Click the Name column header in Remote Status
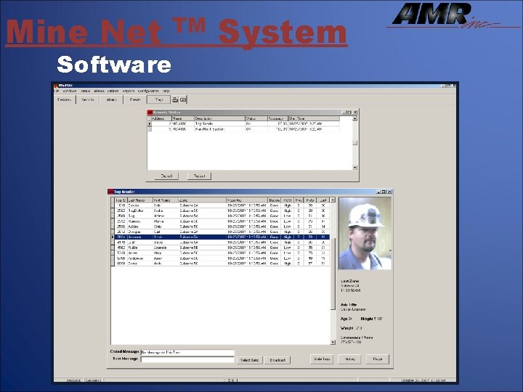The image size is (523, 392). tap(183, 118)
